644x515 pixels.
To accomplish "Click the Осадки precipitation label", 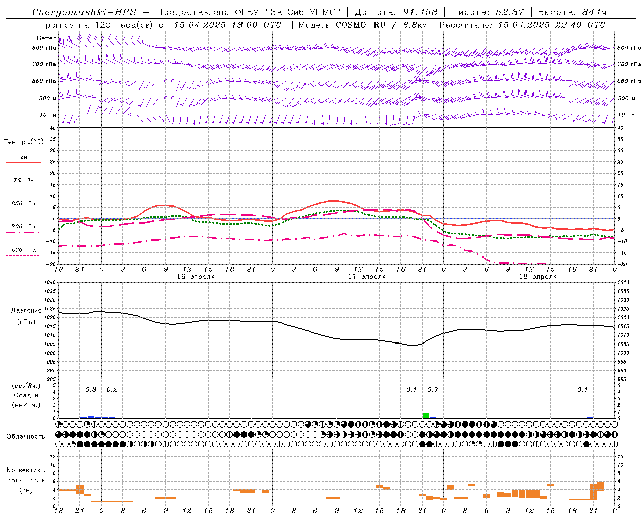I will [x=26, y=395].
